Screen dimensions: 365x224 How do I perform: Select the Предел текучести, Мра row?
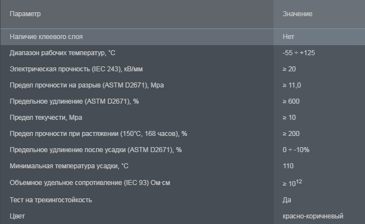tap(183, 118)
